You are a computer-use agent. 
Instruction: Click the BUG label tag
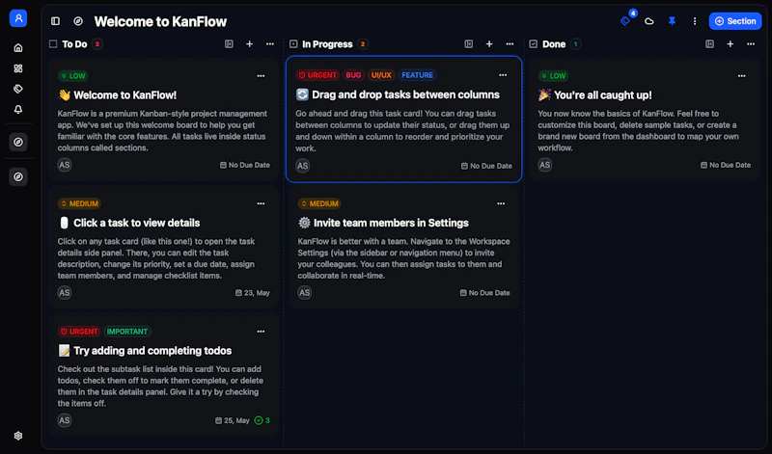(x=353, y=75)
